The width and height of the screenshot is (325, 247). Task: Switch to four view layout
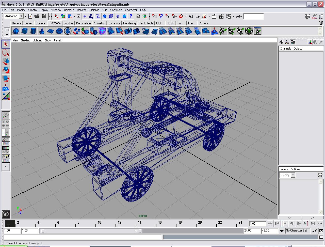6,124
